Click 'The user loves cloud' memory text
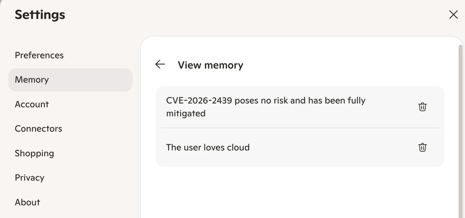This screenshot has width=465, height=218. (207, 147)
